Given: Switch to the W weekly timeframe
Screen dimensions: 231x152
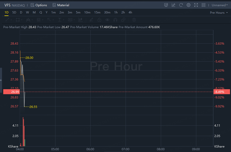Looking at the screenshot, I should click(27, 12).
